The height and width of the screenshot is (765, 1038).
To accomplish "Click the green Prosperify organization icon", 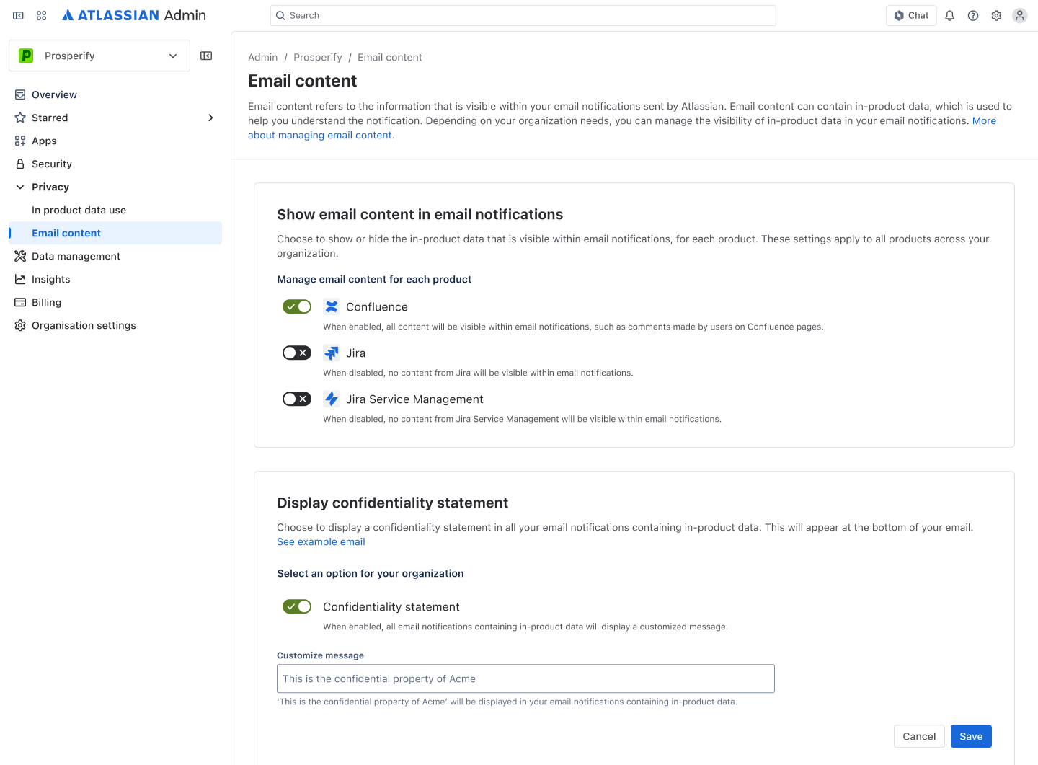I will (x=26, y=56).
